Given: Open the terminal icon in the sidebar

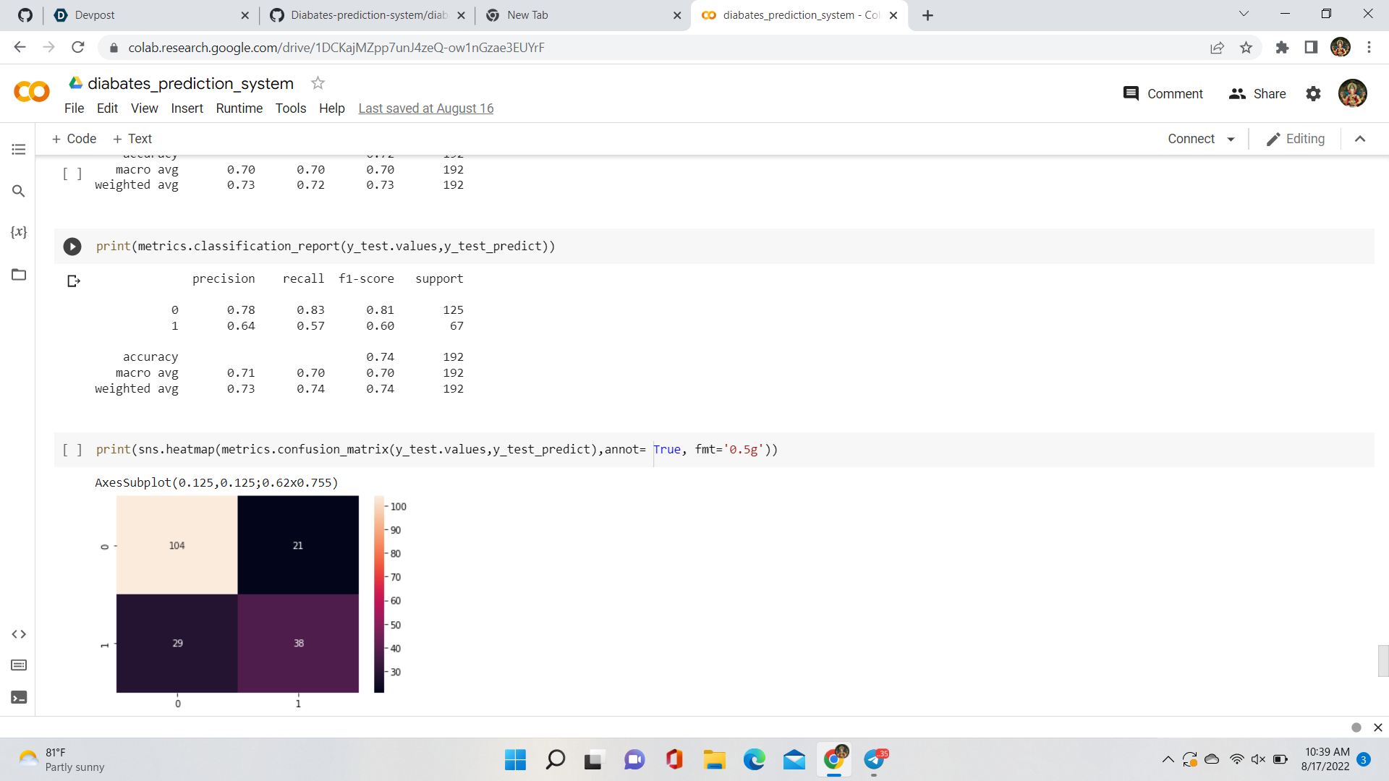Looking at the screenshot, I should [x=19, y=697].
